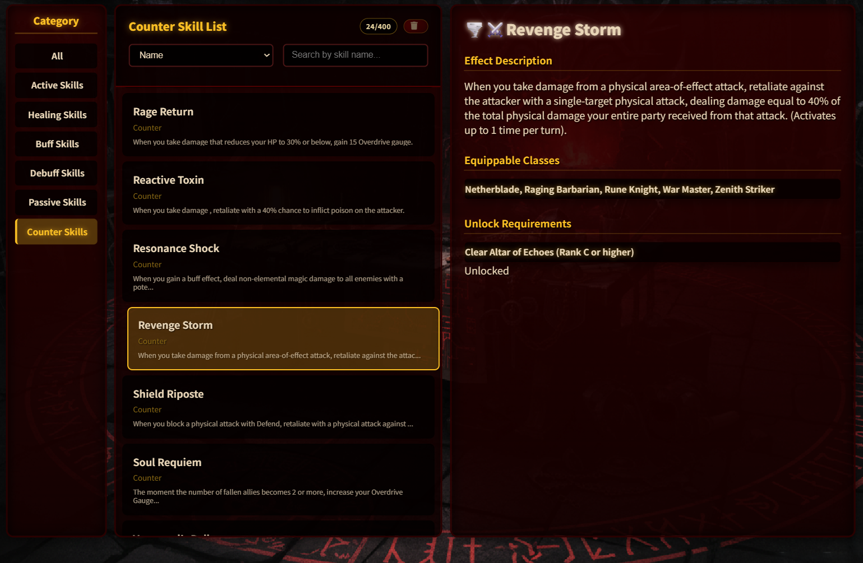
Task: Select Rage Return in skill list
Action: pyautogui.click(x=278, y=125)
